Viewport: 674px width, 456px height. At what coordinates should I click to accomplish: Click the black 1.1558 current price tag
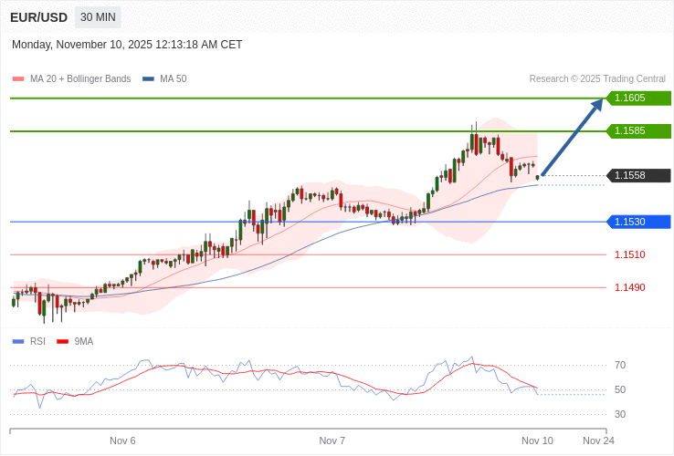[639, 175]
